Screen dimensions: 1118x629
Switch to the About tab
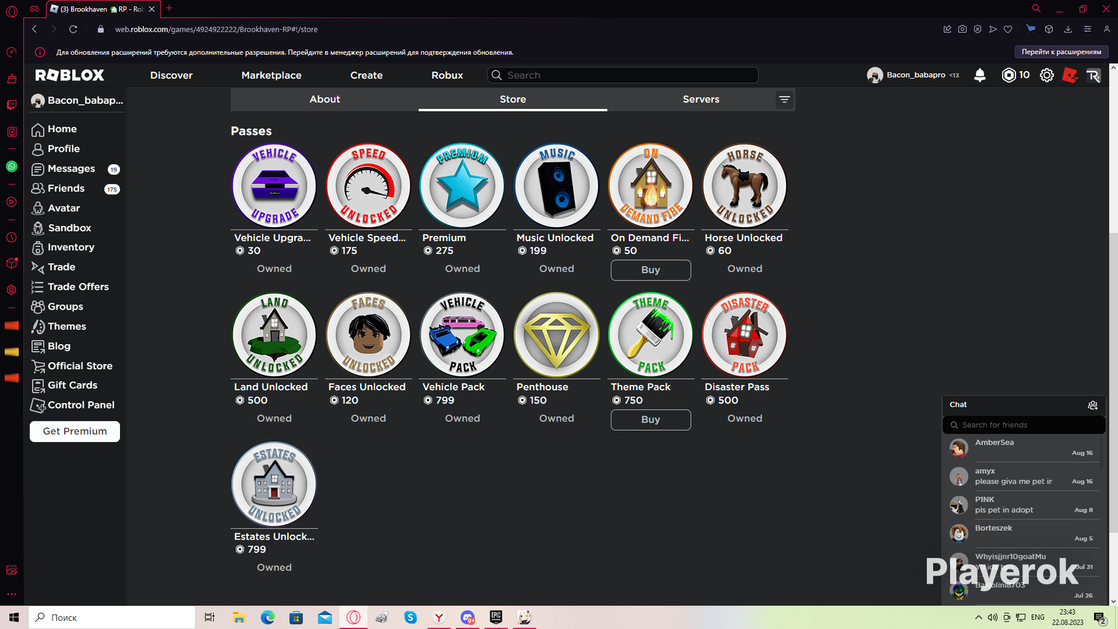pyautogui.click(x=324, y=99)
